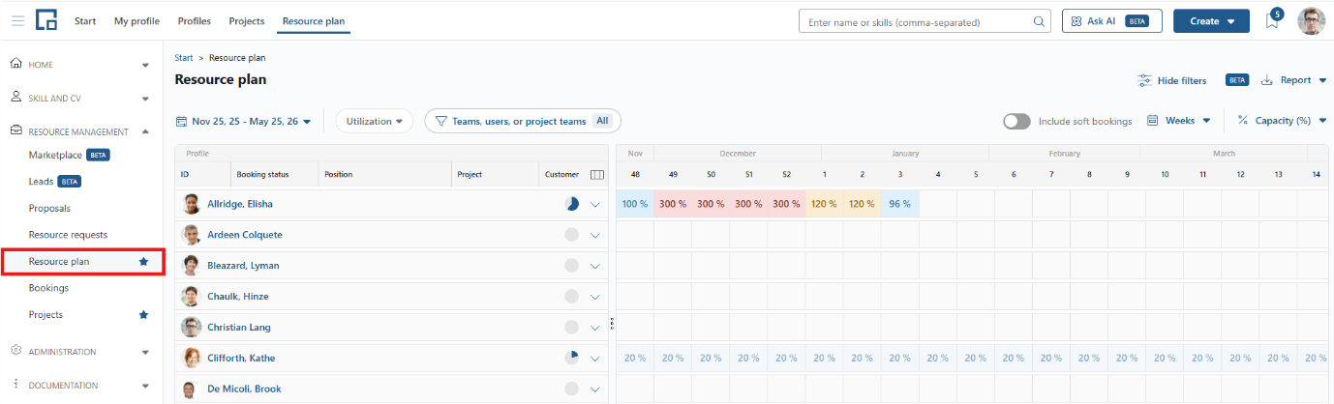Expand Christian Lang row
The height and width of the screenshot is (404, 1334).
(x=595, y=328)
